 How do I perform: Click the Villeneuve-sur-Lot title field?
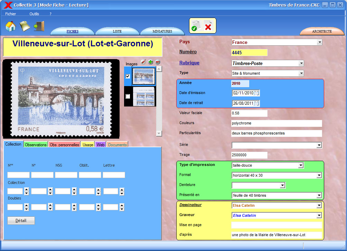pyautogui.click(x=83, y=47)
